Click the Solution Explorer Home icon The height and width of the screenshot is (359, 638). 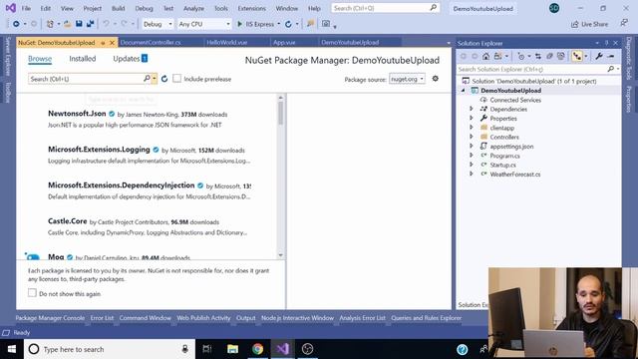485,56
